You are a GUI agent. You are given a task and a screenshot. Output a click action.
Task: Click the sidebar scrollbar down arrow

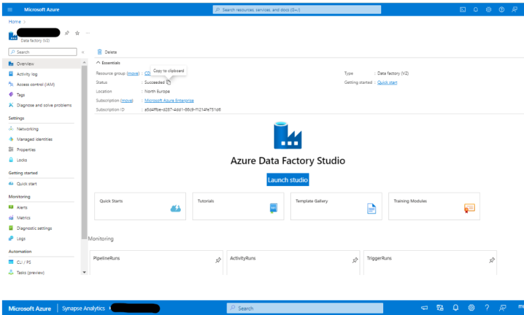[x=84, y=272]
